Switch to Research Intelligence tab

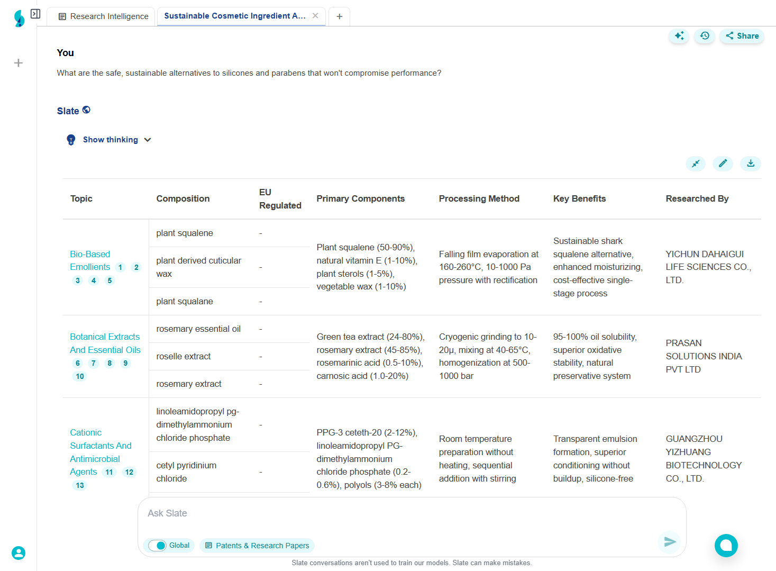click(103, 16)
